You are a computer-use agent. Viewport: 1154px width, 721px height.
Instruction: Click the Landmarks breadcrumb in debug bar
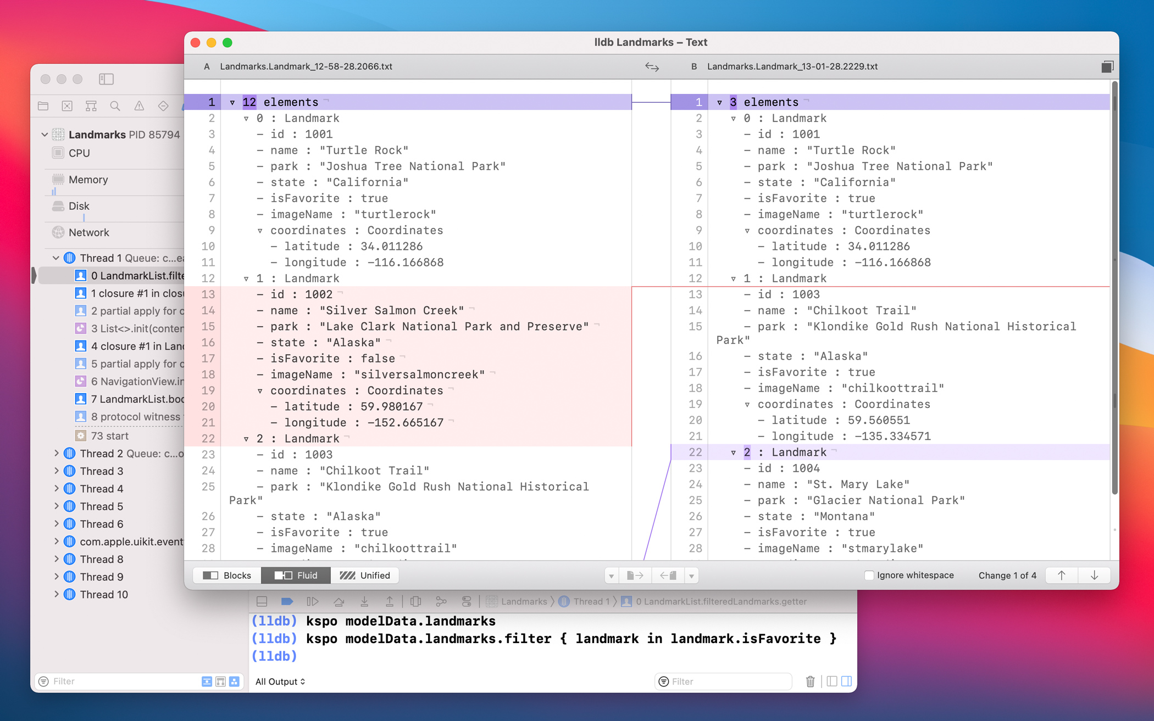coord(517,601)
